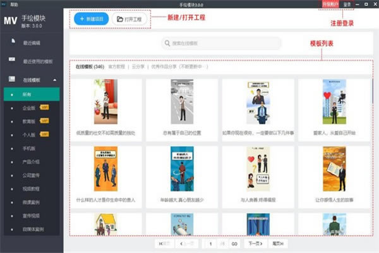Open the 云分享 link

coord(138,66)
